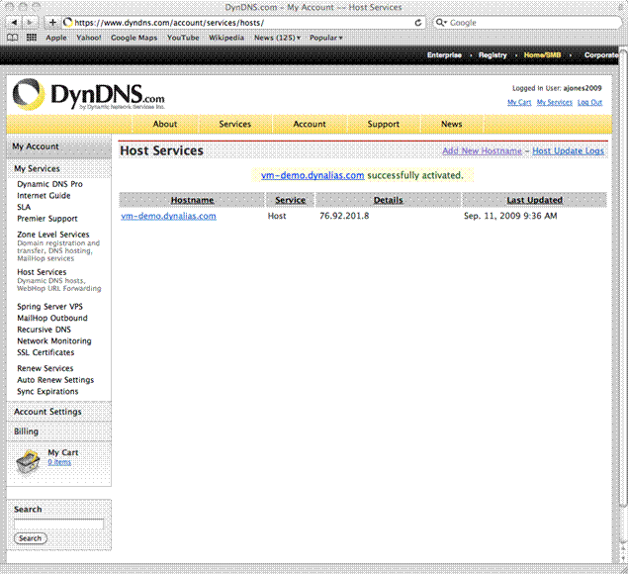Click the My Services link at top right
This screenshot has width=628, height=574.
click(555, 102)
